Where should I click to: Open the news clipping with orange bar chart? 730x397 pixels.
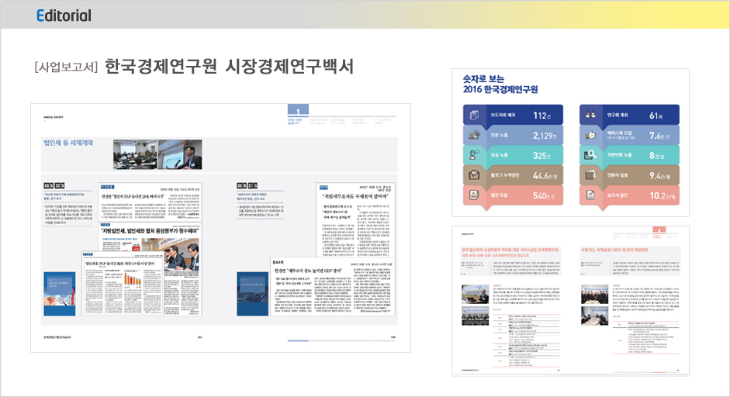coord(123,284)
